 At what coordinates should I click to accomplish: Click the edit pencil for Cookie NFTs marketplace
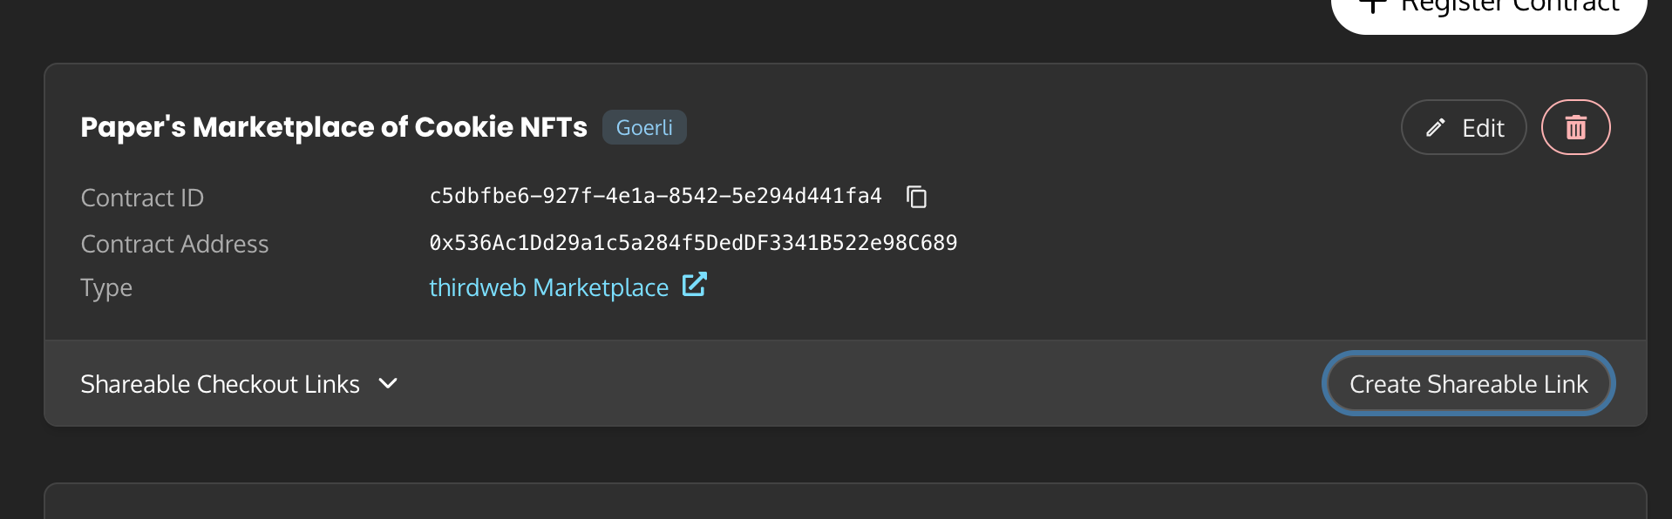tap(1435, 127)
